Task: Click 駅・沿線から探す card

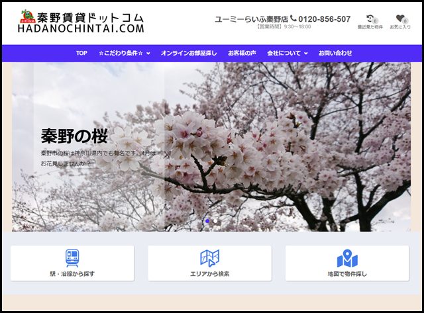Action: (72, 263)
